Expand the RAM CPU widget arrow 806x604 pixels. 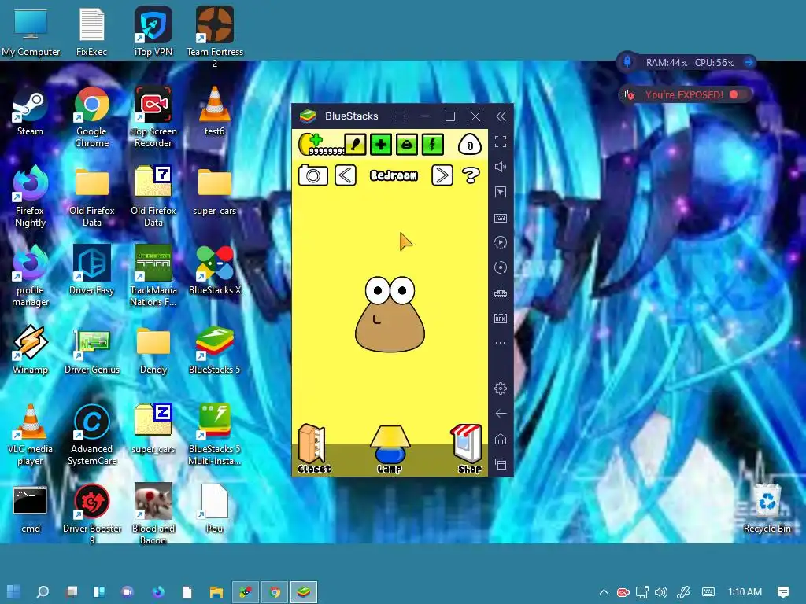click(x=749, y=63)
